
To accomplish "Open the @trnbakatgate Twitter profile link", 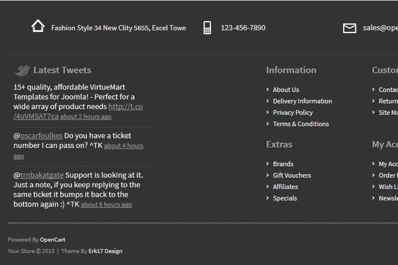I will point(42,175).
